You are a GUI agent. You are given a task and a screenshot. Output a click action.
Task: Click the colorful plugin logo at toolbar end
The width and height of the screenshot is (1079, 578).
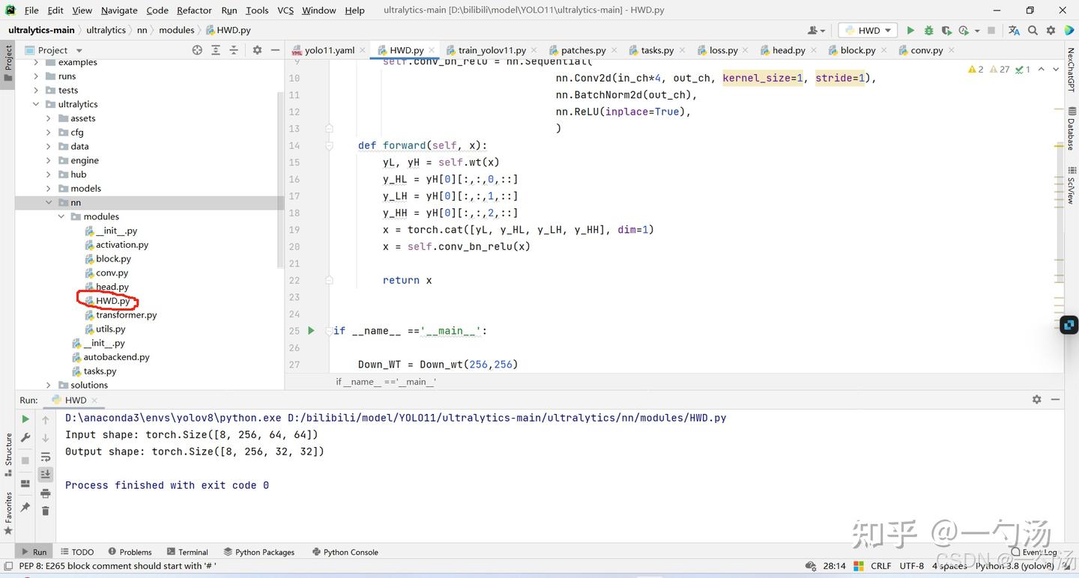click(x=1068, y=30)
